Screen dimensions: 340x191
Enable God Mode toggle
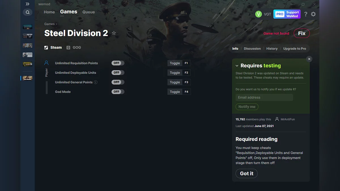coord(118,92)
